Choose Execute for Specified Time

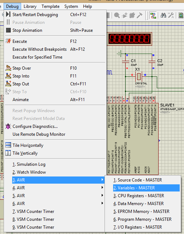click(x=55, y=57)
